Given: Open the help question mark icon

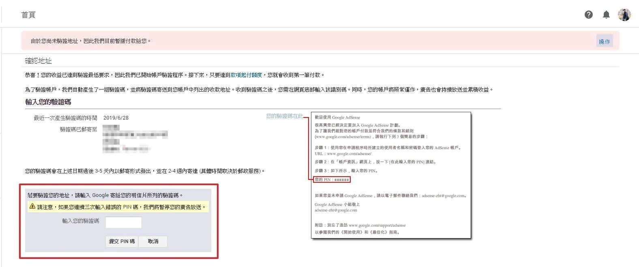Looking at the screenshot, I should pos(589,15).
